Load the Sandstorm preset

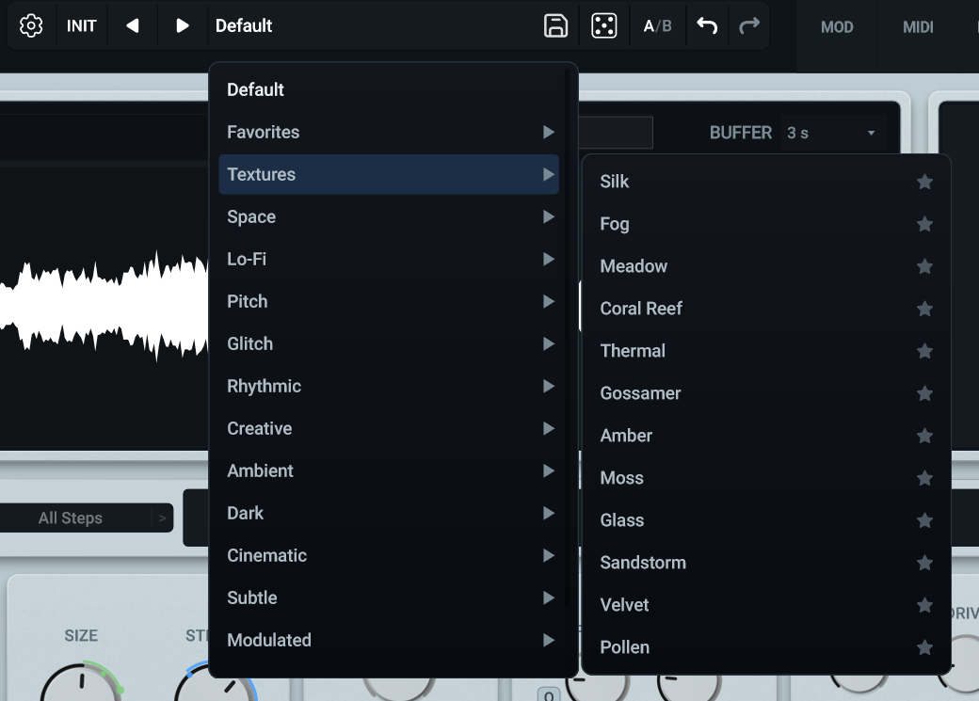coord(766,563)
